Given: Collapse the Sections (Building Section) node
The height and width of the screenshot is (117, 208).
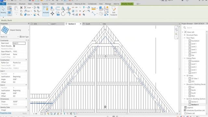Looking at the screenshot, I should 185,99.
